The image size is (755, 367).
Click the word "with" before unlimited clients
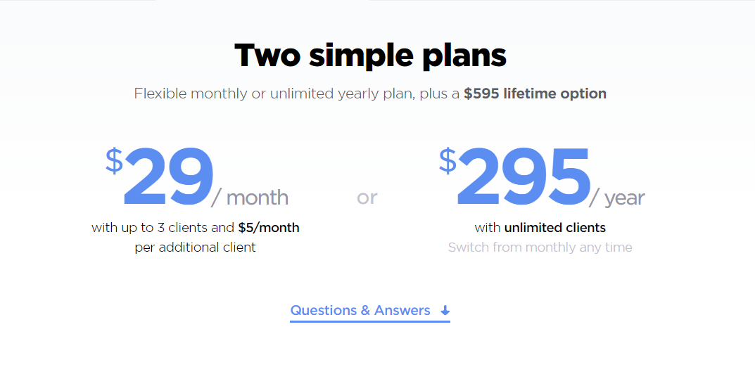click(488, 228)
